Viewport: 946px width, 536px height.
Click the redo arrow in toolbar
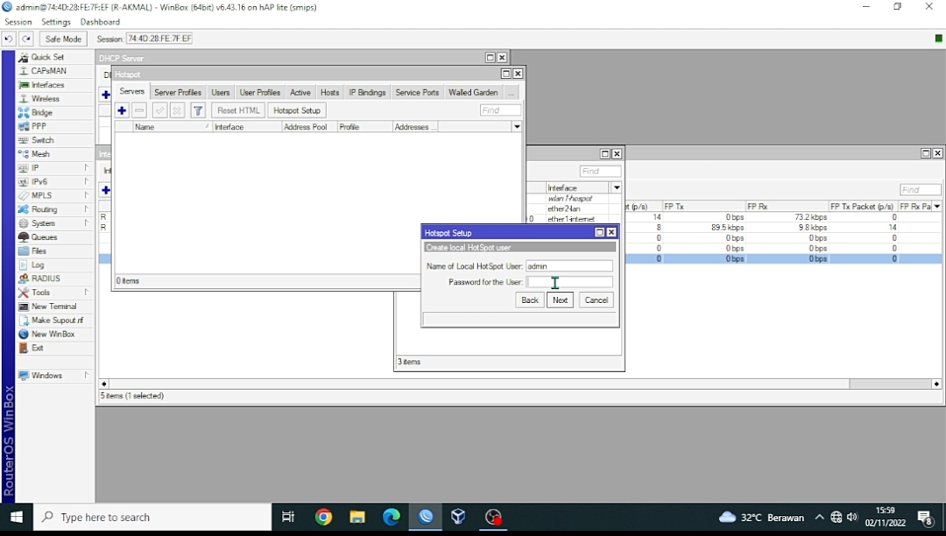(26, 39)
